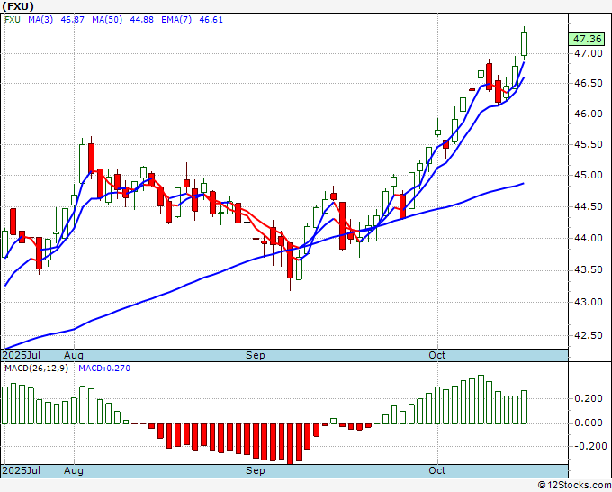Click Aug on the price chart axis
This screenshot has height=492, width=612.
tap(74, 355)
